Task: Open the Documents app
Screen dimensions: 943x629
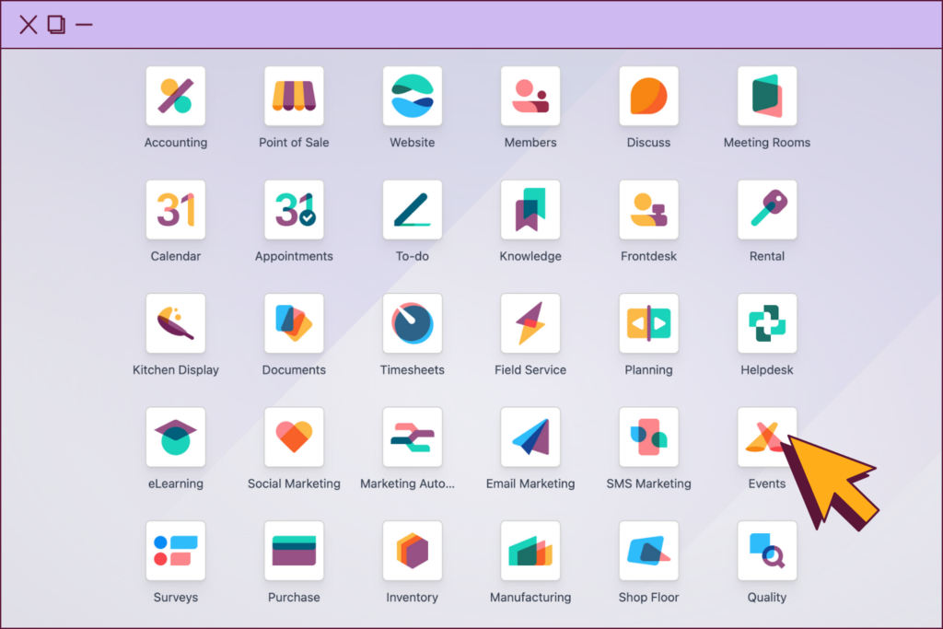Action: click(294, 323)
